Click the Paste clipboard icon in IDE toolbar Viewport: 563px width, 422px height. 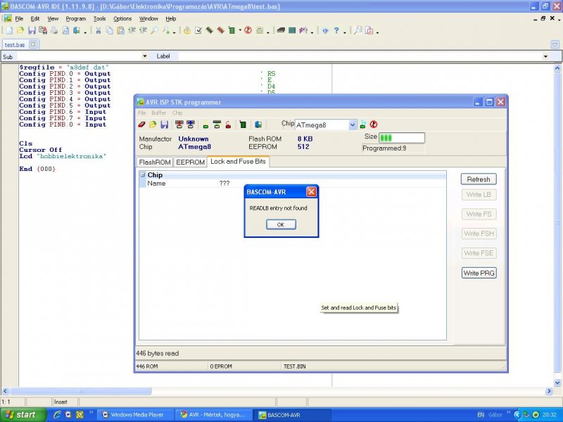coord(120,30)
